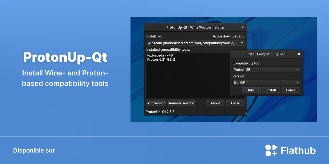Select luxtorpeda - v48 in installed tools list
329x164 pixels.
160,55
